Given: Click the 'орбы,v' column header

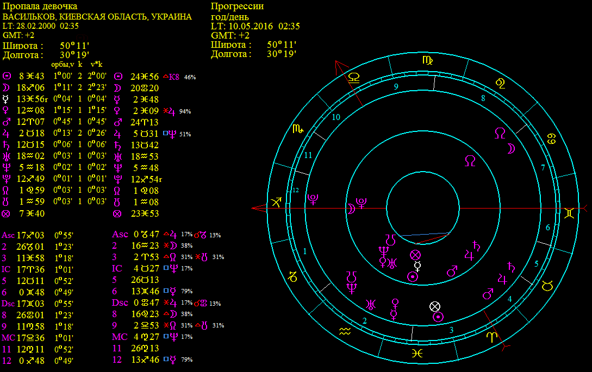Looking at the screenshot, I should coord(63,64).
